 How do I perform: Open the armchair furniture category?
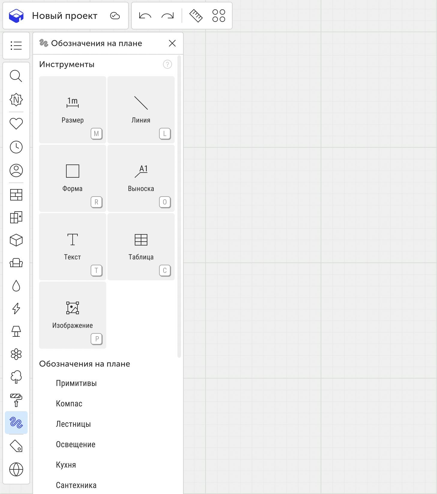[16, 263]
